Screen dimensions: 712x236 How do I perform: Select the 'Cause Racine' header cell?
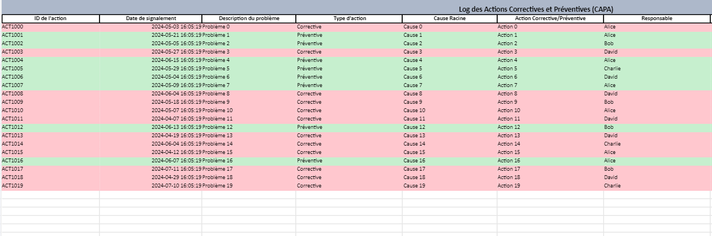pyautogui.click(x=450, y=18)
